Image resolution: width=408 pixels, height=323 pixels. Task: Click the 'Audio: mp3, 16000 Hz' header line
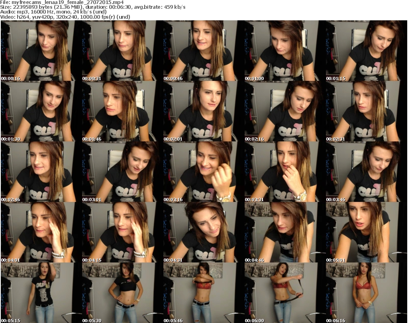(53, 12)
